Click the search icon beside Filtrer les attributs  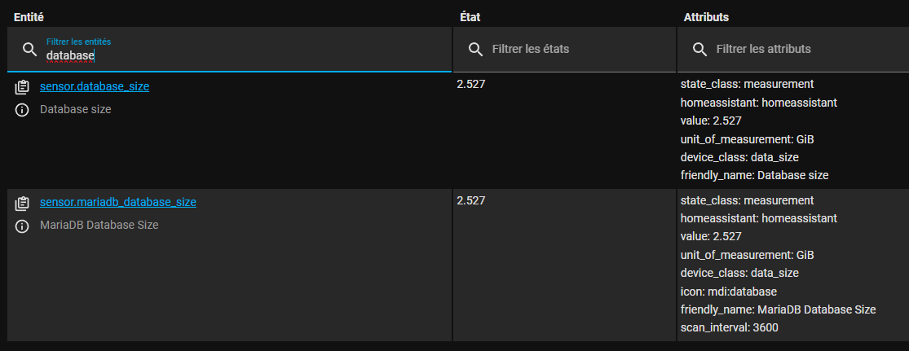[x=699, y=50]
